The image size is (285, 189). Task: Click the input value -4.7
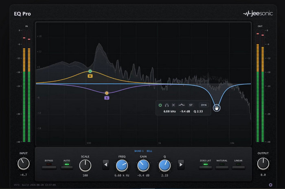pyautogui.click(x=24, y=175)
